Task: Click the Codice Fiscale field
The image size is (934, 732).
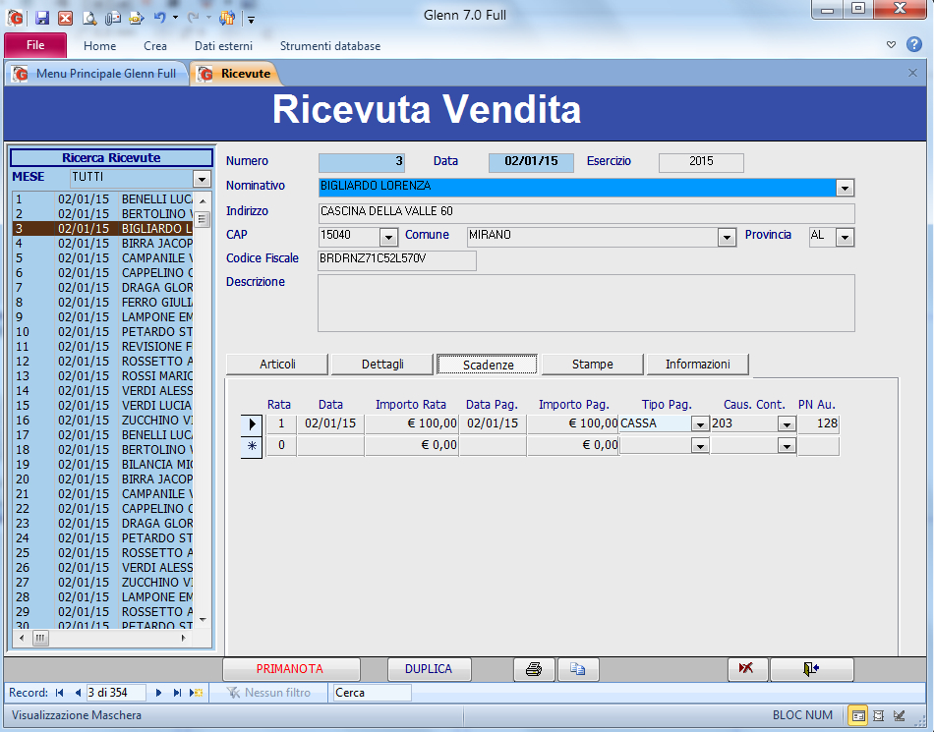Action: click(397, 260)
